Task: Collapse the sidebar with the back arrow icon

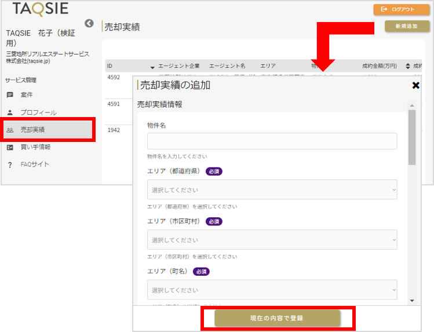Action: (89, 23)
